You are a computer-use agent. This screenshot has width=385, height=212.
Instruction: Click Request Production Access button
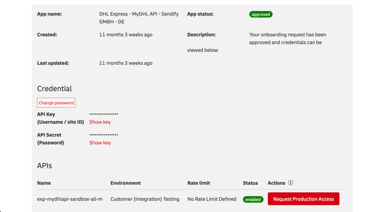(x=303, y=199)
